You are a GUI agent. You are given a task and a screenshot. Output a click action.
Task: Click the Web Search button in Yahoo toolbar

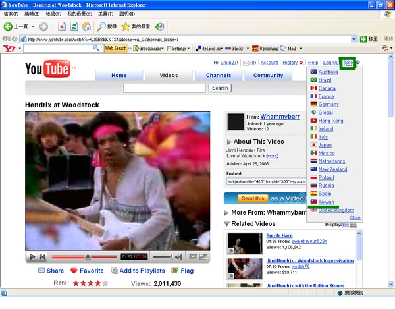116,48
